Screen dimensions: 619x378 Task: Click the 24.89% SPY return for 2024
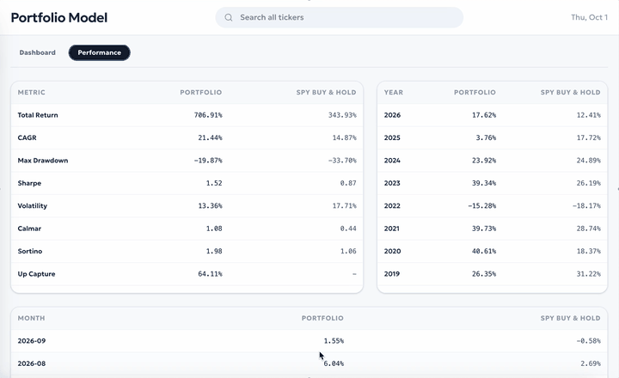589,161
